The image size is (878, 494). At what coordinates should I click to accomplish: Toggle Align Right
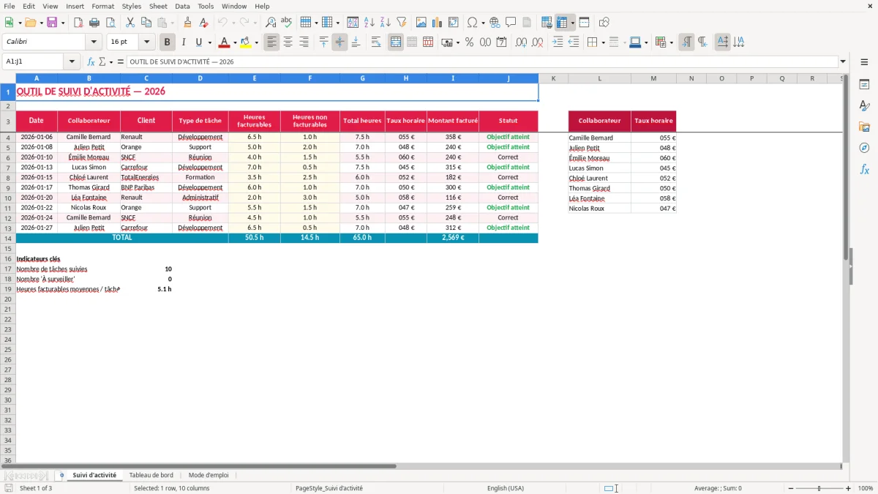pyautogui.click(x=304, y=42)
